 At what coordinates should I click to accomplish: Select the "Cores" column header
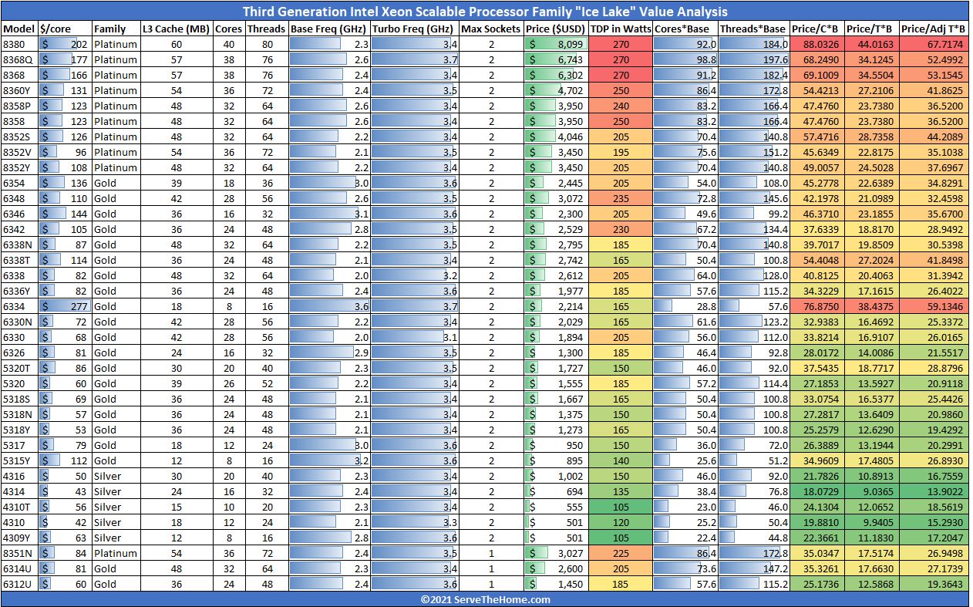click(228, 29)
